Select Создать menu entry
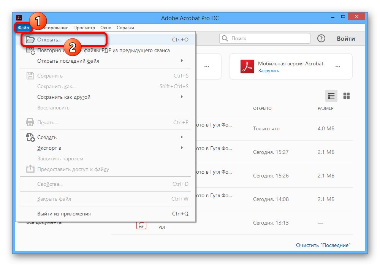 [x=105, y=137]
